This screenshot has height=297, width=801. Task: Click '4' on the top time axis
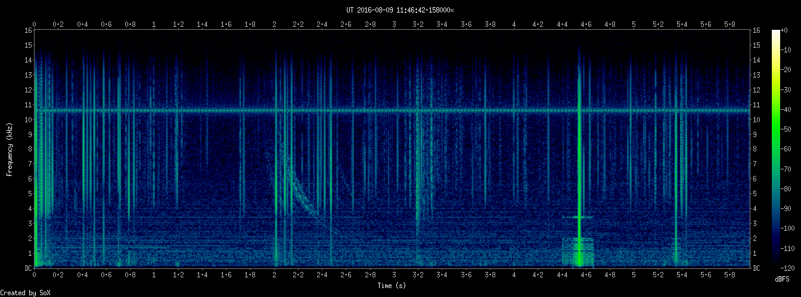pyautogui.click(x=514, y=24)
